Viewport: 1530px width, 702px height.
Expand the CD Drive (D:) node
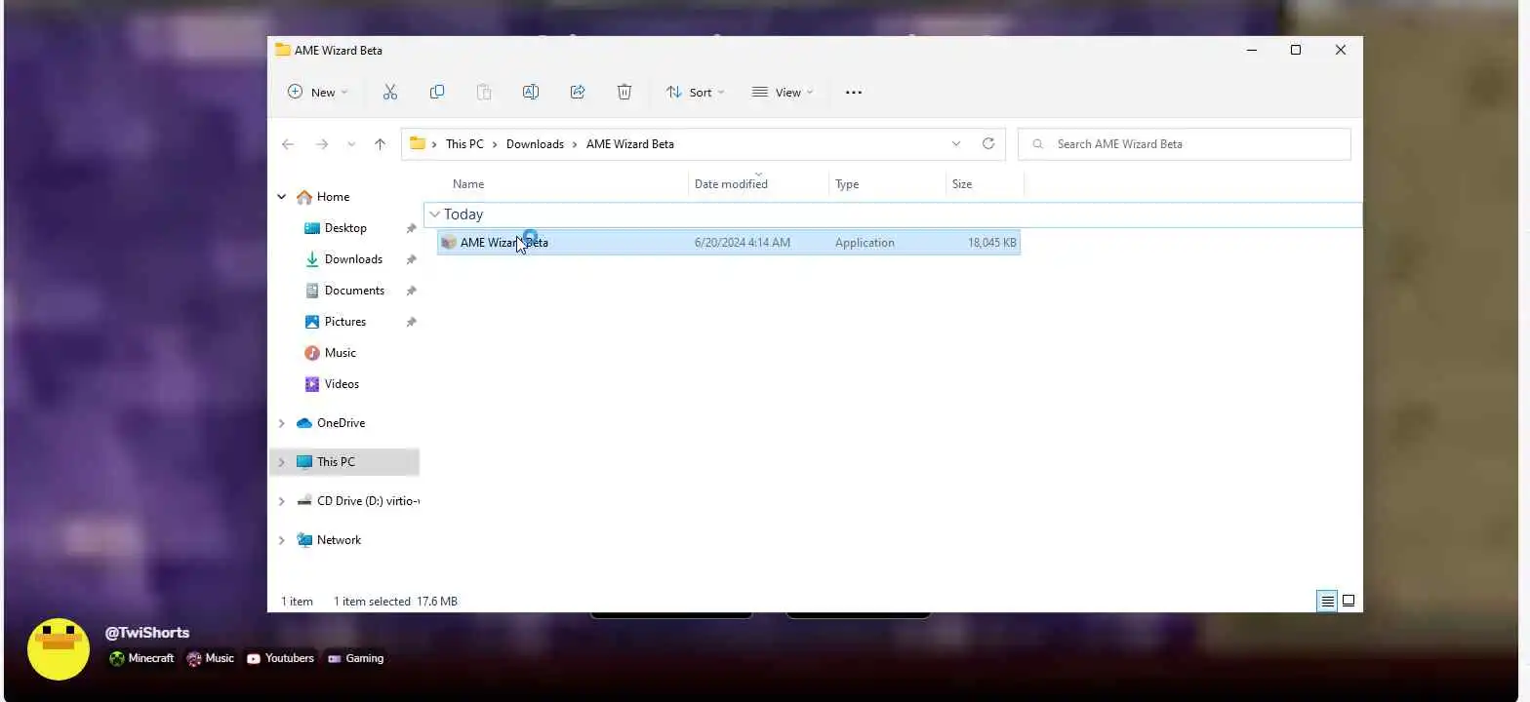(x=282, y=501)
